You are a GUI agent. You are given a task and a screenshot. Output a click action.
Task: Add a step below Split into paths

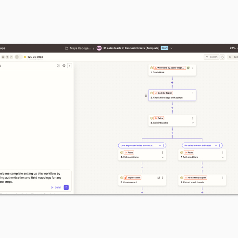coord(172,133)
